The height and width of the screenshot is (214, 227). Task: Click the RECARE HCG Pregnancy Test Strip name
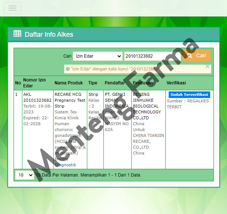tap(70, 100)
